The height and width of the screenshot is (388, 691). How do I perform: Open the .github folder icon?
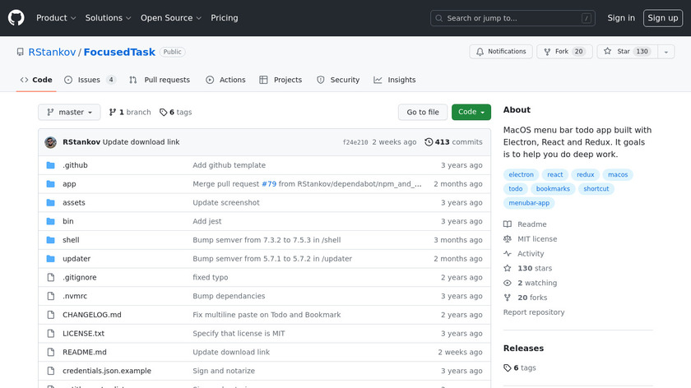(50, 165)
